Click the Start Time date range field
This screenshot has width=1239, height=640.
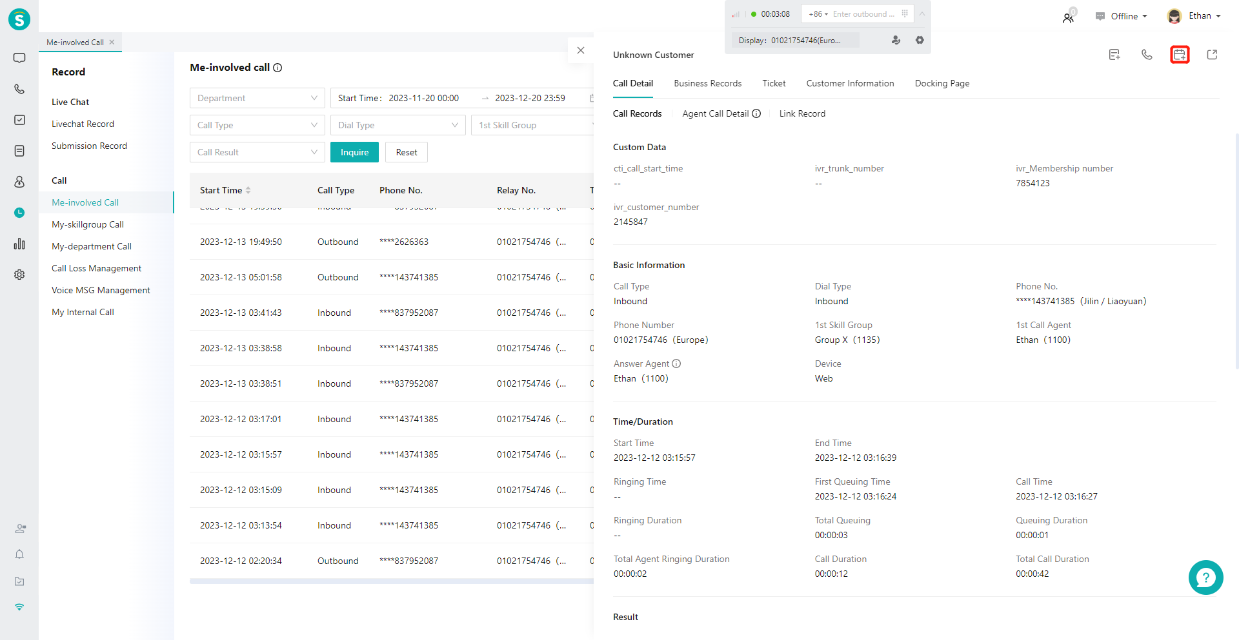tap(462, 98)
